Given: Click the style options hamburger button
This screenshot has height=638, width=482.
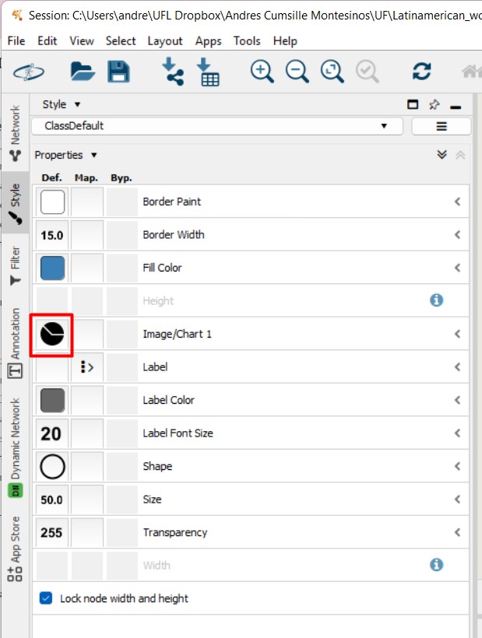Looking at the screenshot, I should 441,126.
